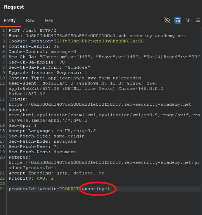Click the Upgrade-Insecure-Requests: 1 line
Viewport: 202px width, 215px height.
48,73
